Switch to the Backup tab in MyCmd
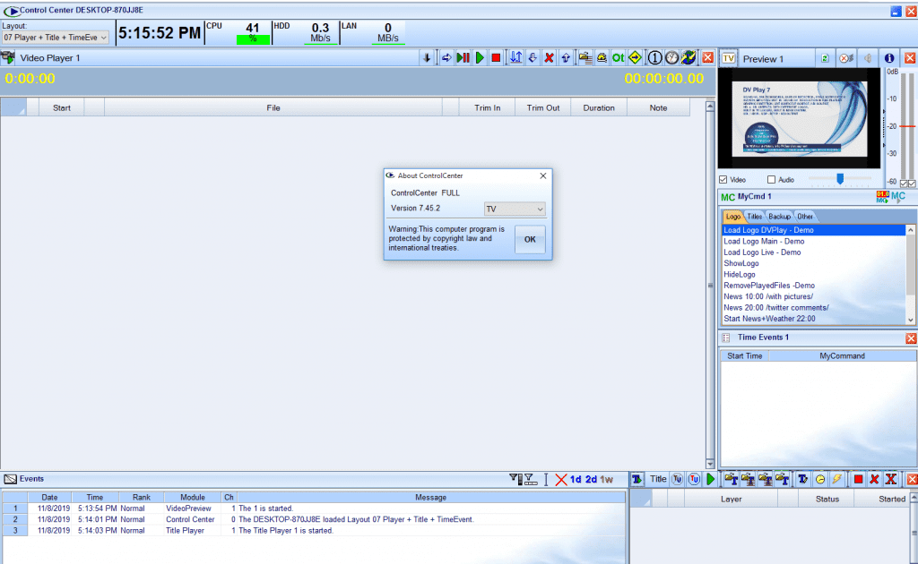Screen dimensions: 918x564 [x=779, y=217]
